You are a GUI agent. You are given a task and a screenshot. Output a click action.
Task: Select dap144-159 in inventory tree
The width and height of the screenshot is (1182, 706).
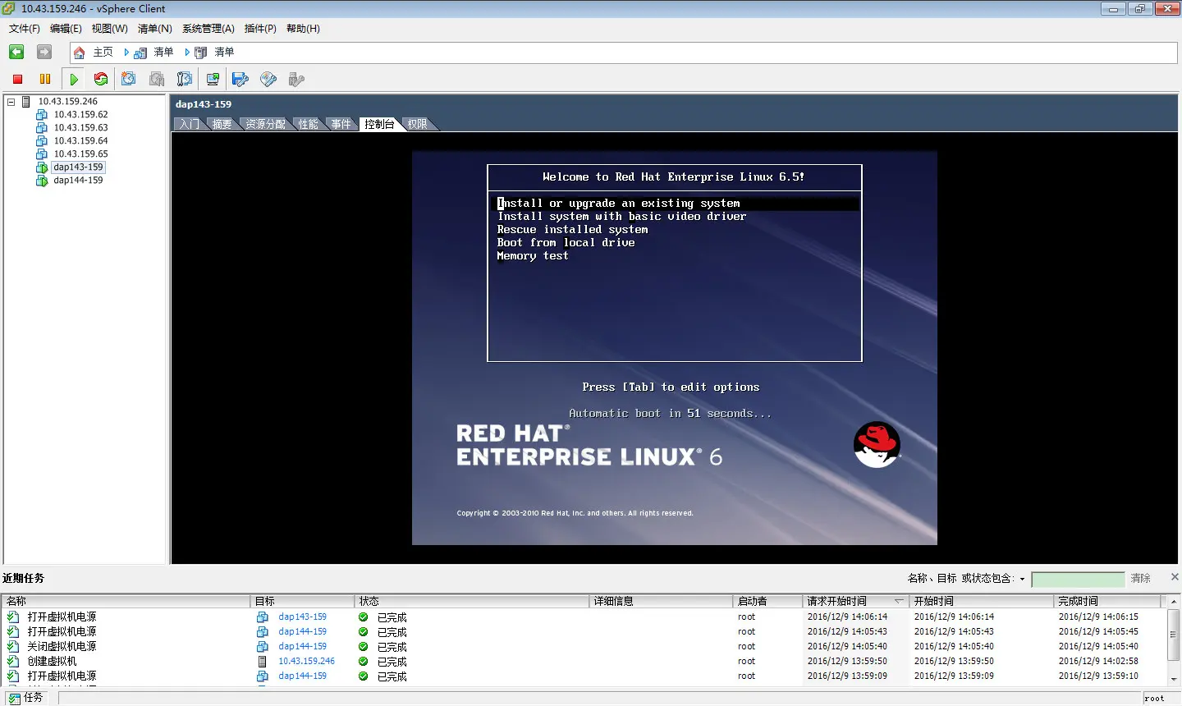[x=78, y=181]
